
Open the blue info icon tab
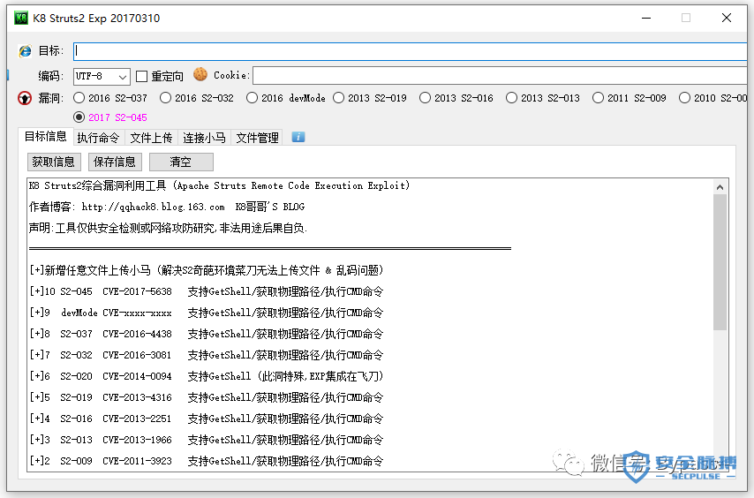point(298,138)
